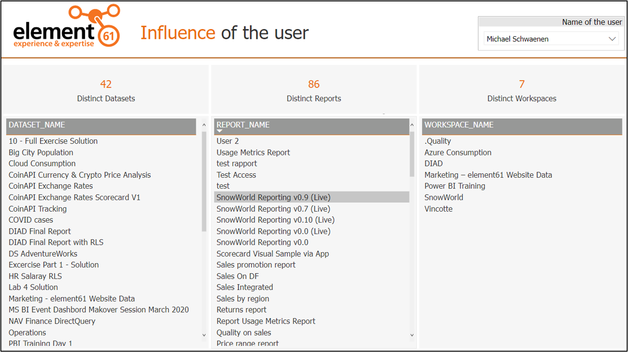
Task: Select the Usage Metrics Report entry
Action: [x=253, y=152]
